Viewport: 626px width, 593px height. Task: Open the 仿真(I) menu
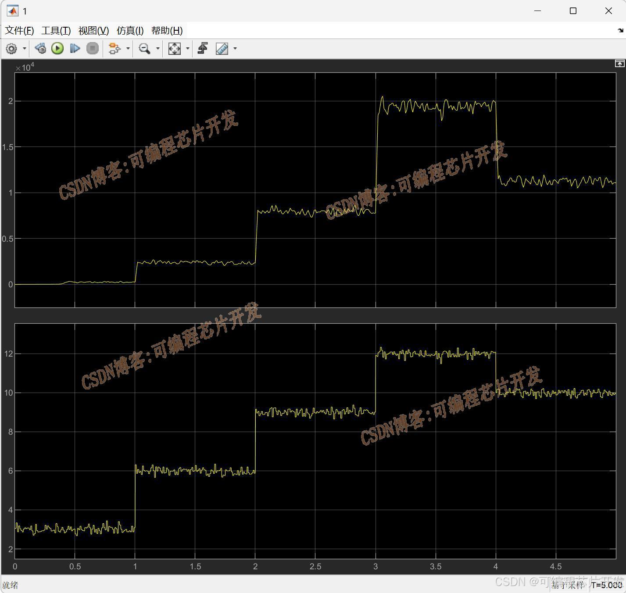(130, 30)
